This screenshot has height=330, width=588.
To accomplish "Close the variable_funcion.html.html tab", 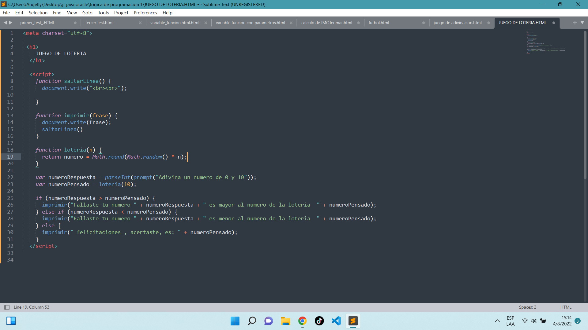I will [206, 23].
